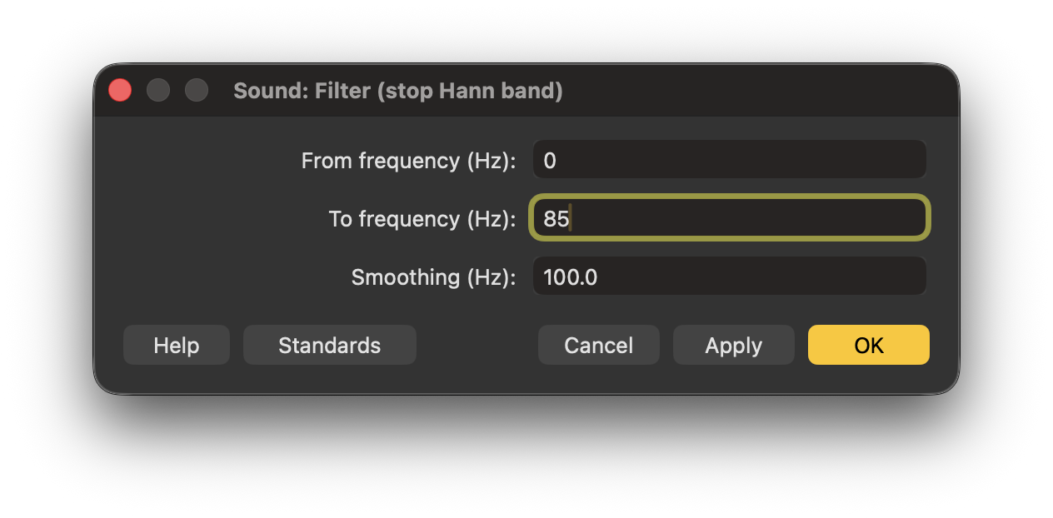The width and height of the screenshot is (1053, 518).
Task: Open Help for this filter dialog
Action: [177, 345]
